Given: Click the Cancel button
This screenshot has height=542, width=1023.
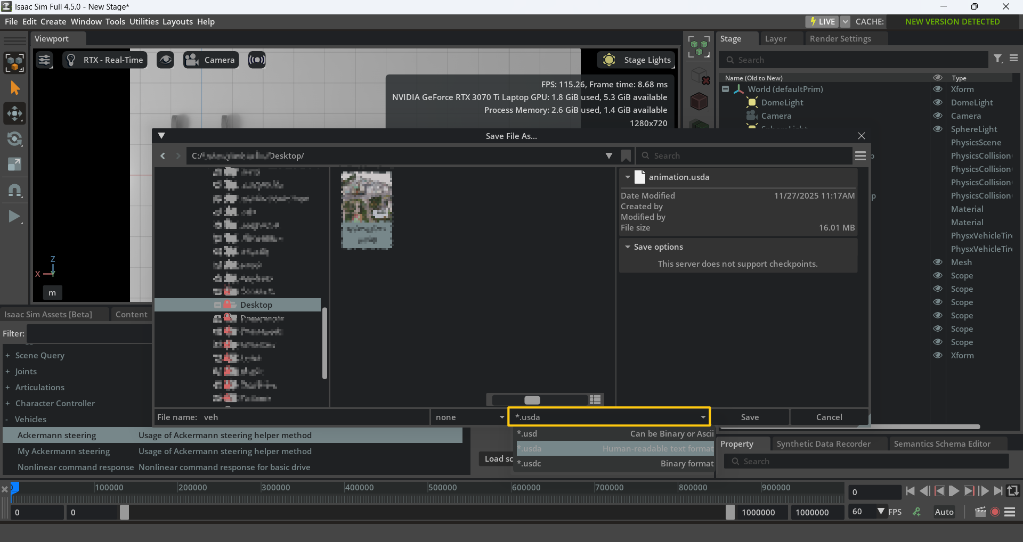Looking at the screenshot, I should (x=829, y=417).
